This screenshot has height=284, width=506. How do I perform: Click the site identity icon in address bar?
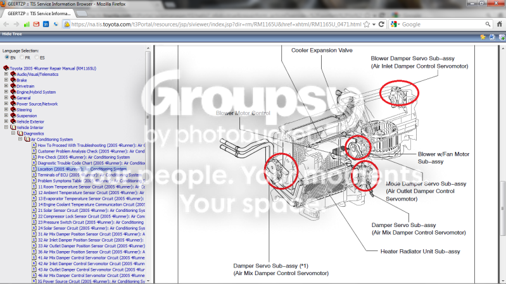(66, 25)
